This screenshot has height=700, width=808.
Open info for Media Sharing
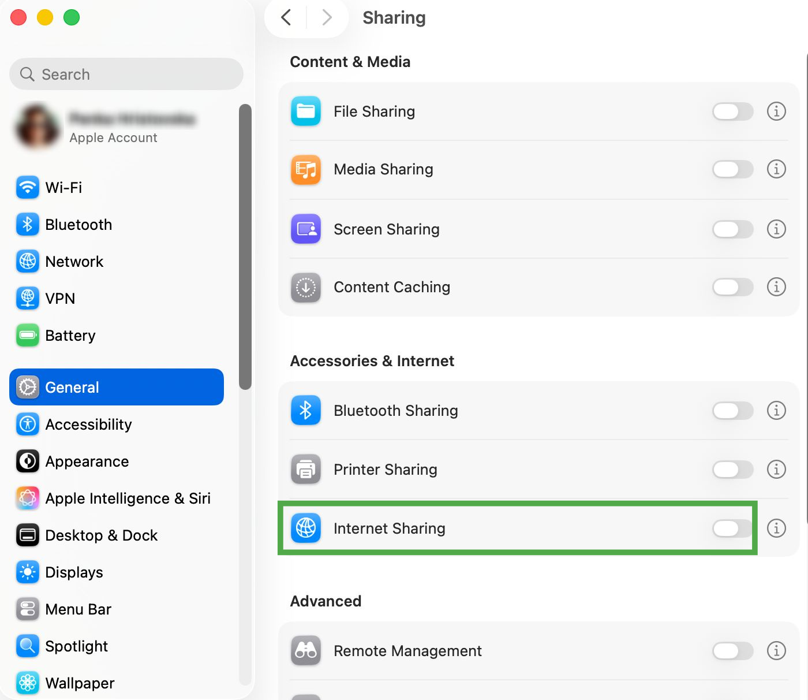(776, 169)
